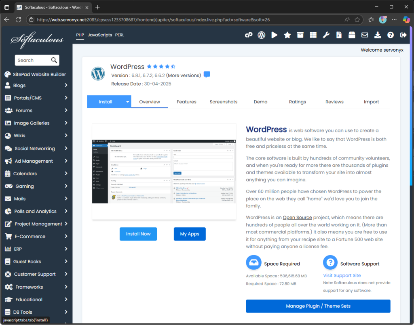Open script ratings via the toolbar star icon
This screenshot has width=414, height=325.
287,35
